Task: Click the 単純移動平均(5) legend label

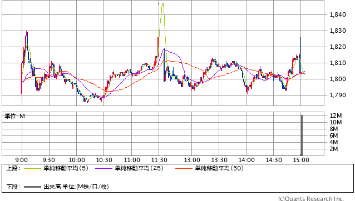Action: (66, 168)
